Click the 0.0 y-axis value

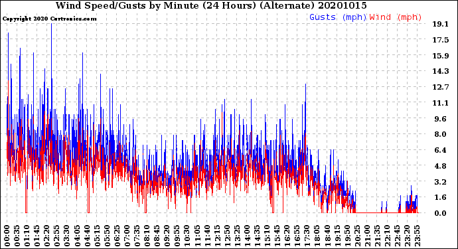441,213
